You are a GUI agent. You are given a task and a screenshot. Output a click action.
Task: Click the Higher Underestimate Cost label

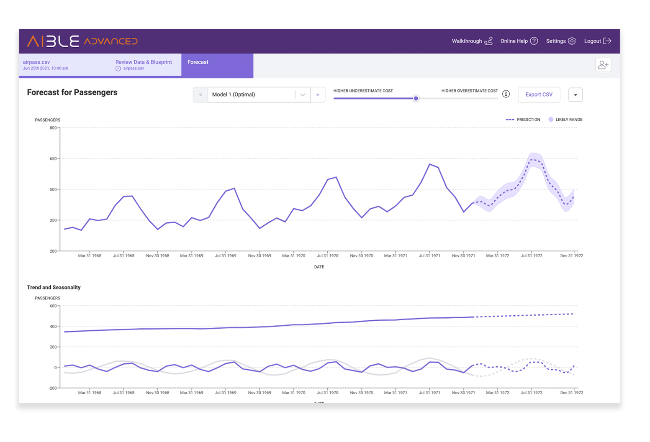[363, 91]
